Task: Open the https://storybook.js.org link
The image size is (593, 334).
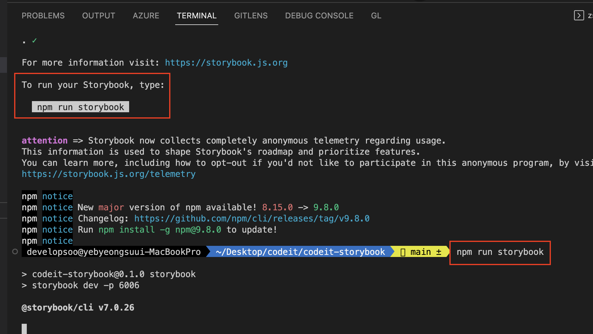Action: point(226,63)
